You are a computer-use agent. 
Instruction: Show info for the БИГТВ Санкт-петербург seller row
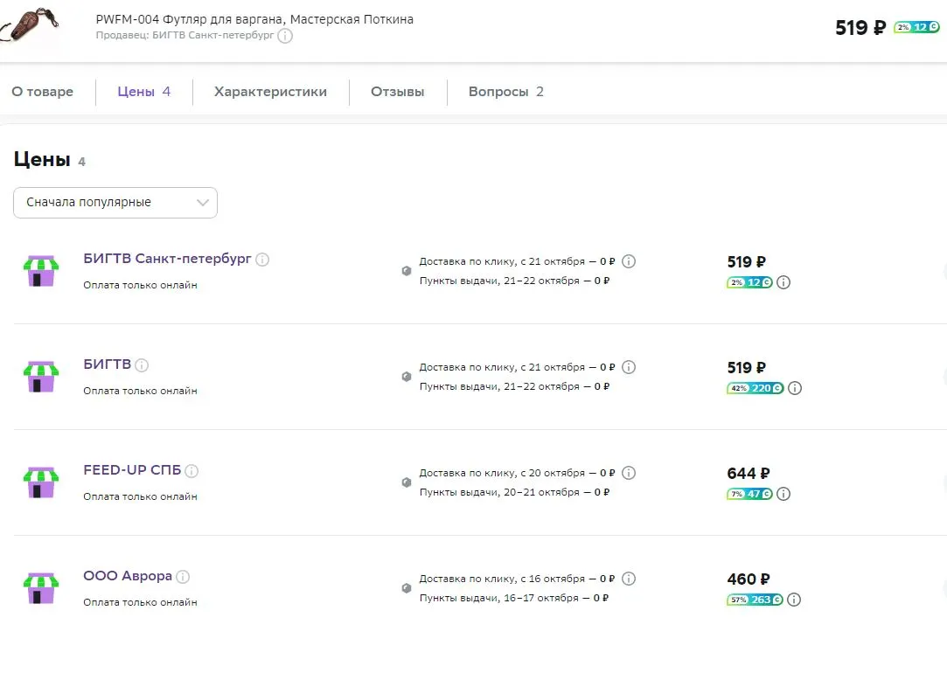[x=262, y=260]
